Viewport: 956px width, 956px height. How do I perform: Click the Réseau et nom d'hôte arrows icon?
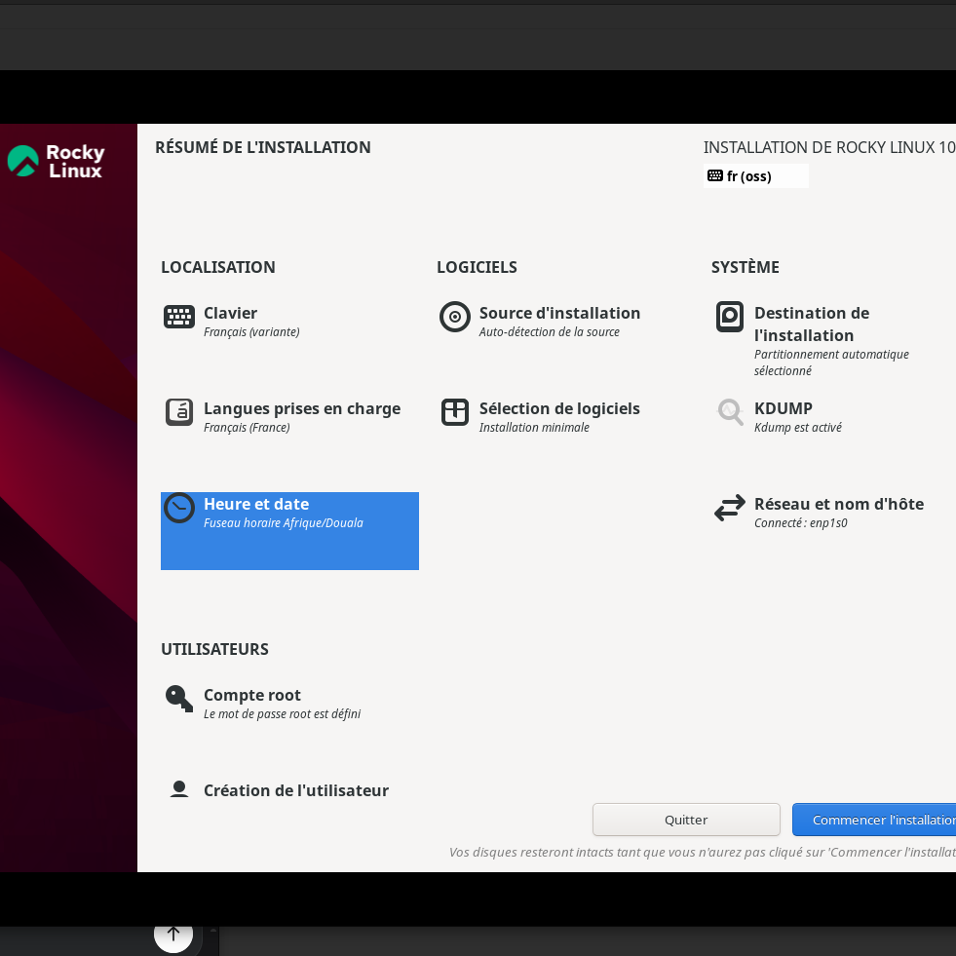(x=730, y=508)
